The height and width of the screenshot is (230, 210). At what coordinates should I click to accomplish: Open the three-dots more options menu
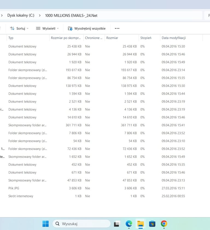point(117,28)
